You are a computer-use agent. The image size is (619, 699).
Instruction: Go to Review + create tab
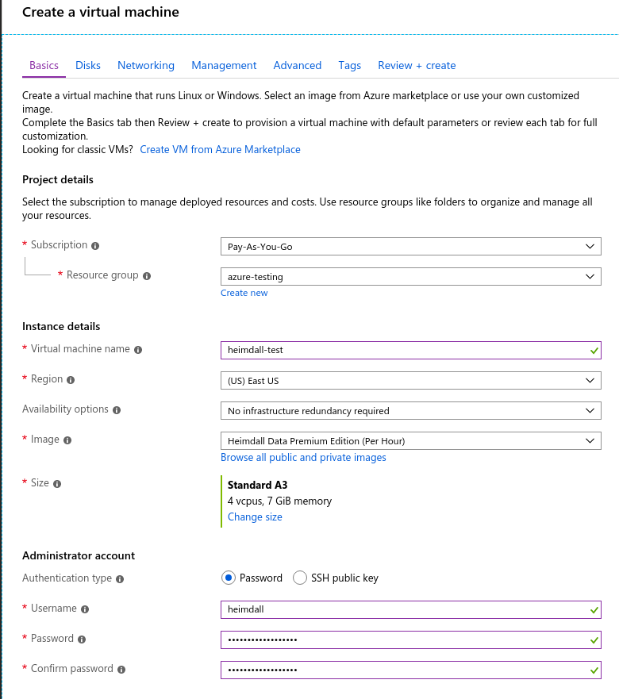click(417, 65)
